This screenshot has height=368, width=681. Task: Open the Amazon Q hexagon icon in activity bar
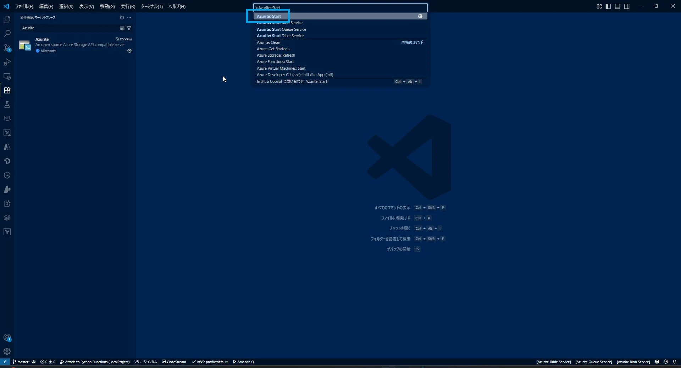(7, 175)
